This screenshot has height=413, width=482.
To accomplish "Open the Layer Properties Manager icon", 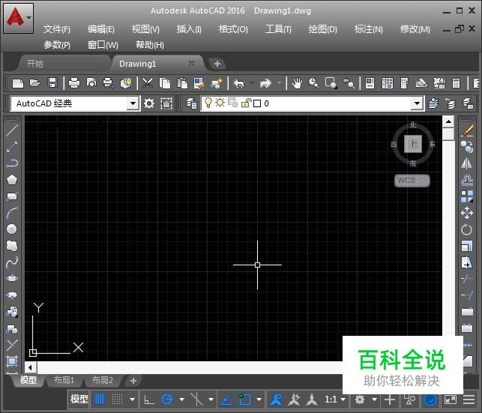I will pyautogui.click(x=191, y=103).
